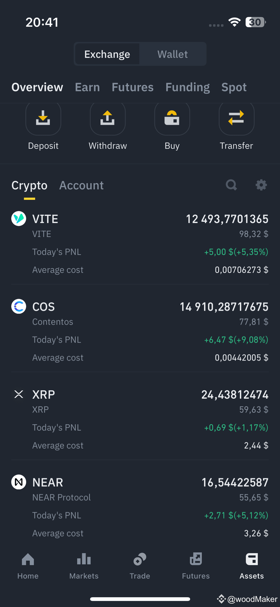
Task: Open Markets in bottom navigation
Action: (84, 566)
